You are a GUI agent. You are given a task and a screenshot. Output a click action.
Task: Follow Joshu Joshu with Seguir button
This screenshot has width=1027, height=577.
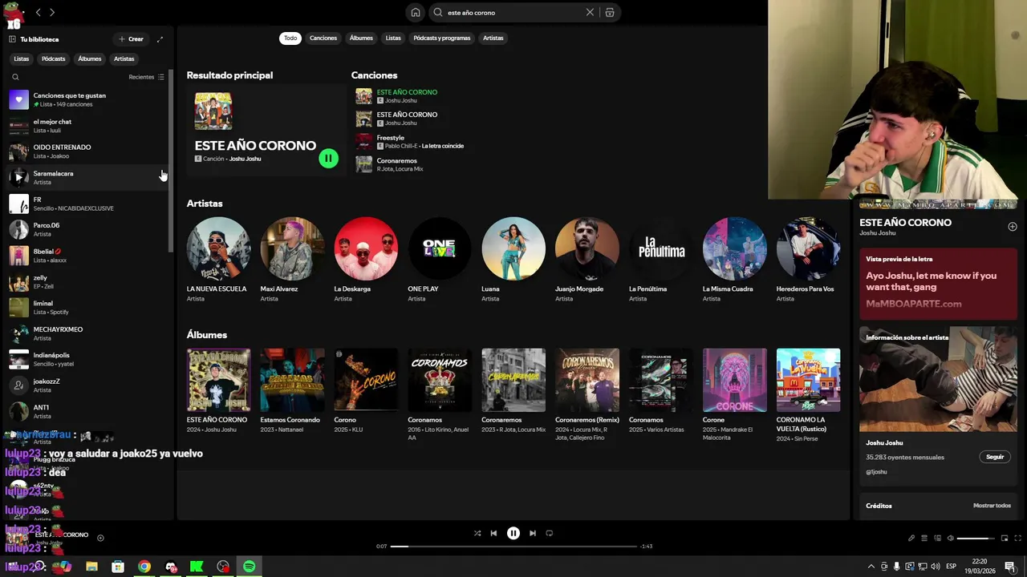click(995, 457)
